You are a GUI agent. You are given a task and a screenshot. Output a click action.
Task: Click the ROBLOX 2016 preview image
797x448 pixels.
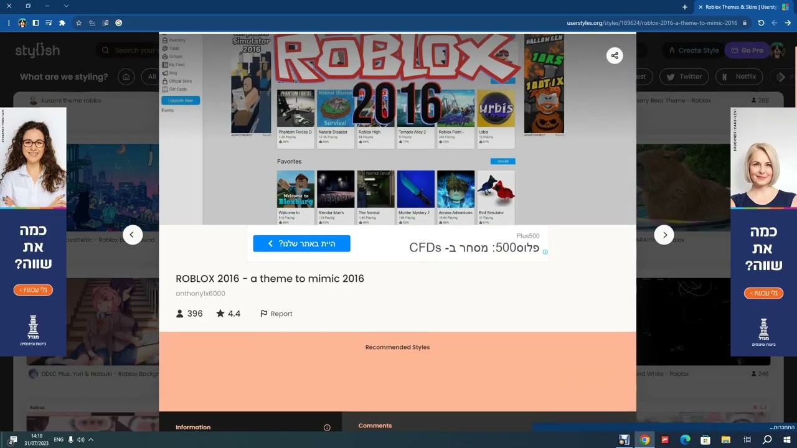pos(397,129)
